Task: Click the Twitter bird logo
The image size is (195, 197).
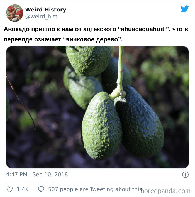Action: (184, 9)
